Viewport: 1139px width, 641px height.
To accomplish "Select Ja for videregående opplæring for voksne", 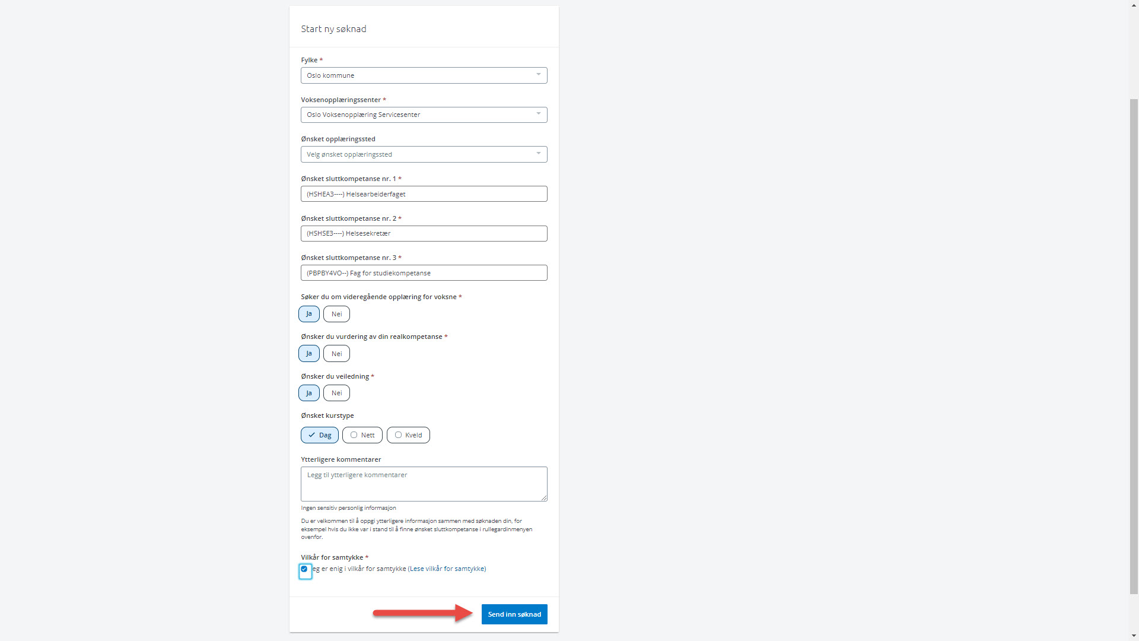I will [309, 314].
